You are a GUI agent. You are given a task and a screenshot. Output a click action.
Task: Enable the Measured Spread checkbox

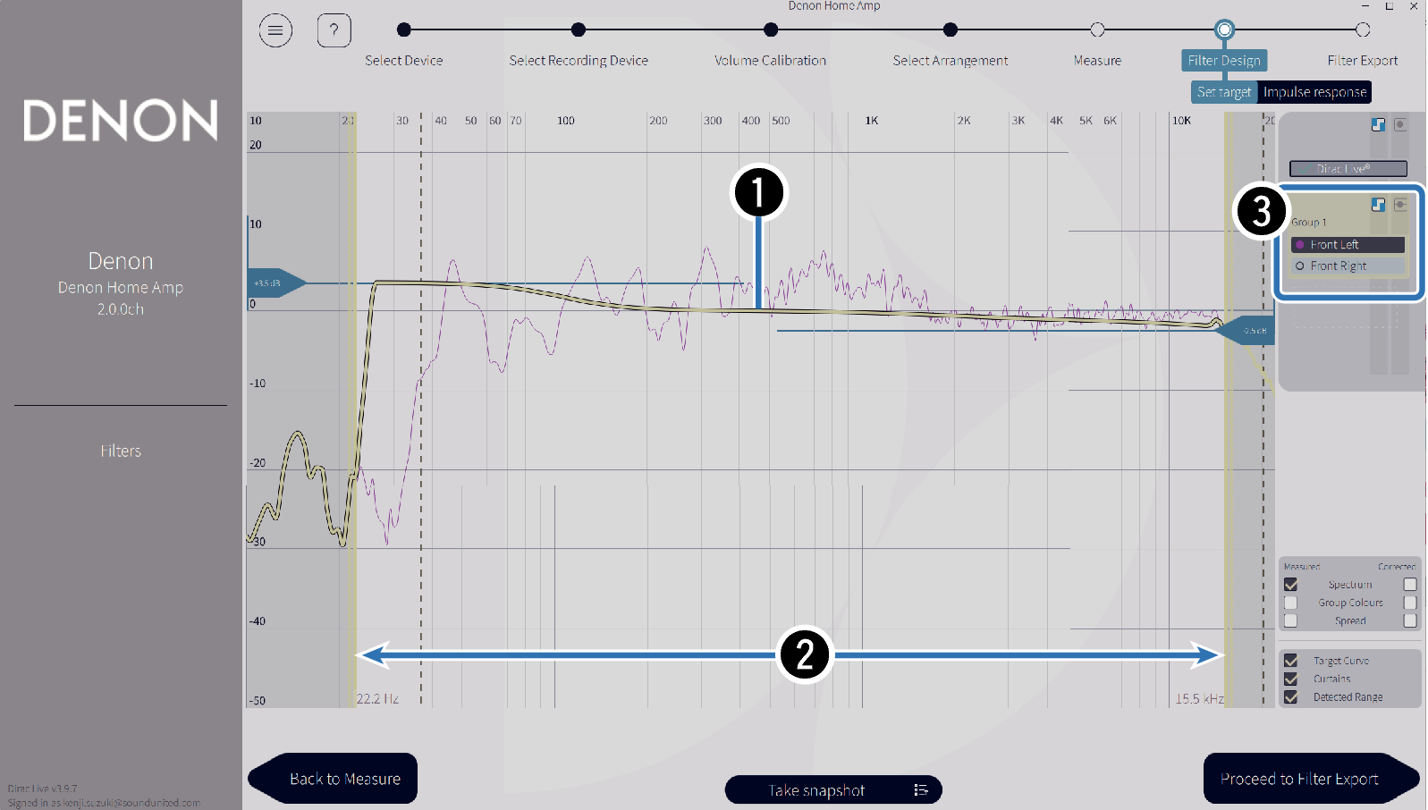tap(1290, 620)
